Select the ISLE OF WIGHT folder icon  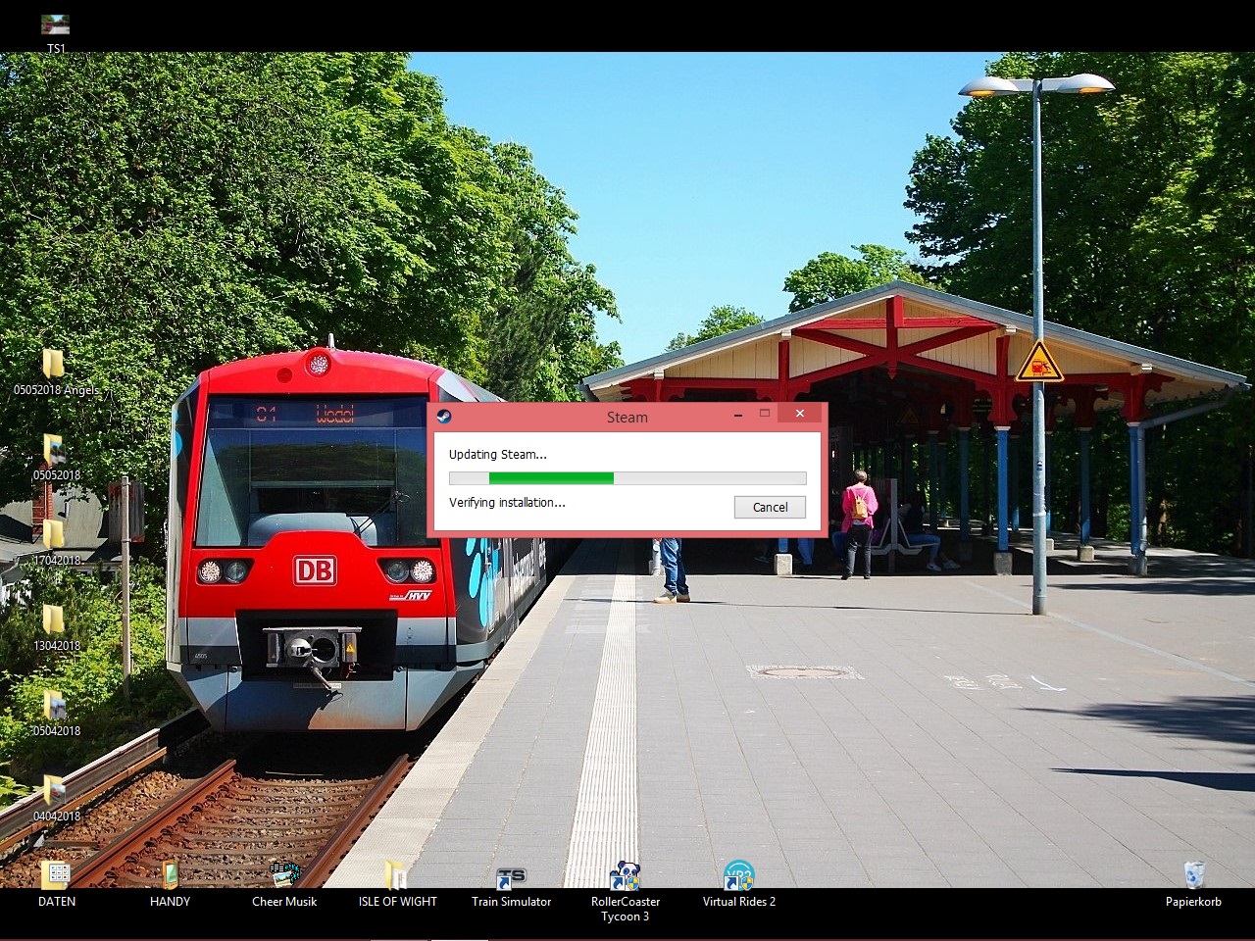coord(395,875)
